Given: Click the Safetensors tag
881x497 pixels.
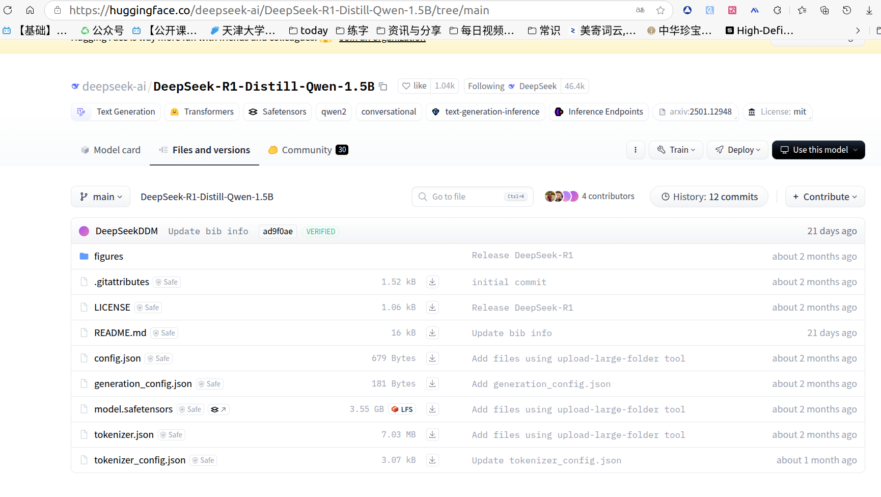Looking at the screenshot, I should click(x=278, y=112).
